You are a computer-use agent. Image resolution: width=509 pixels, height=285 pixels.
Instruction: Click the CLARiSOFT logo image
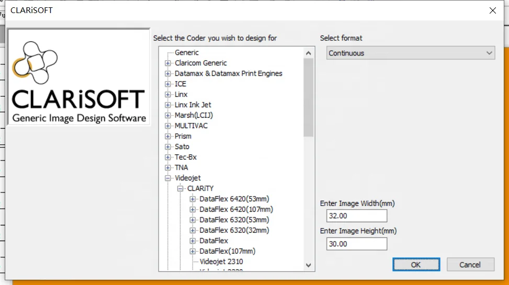(x=78, y=77)
